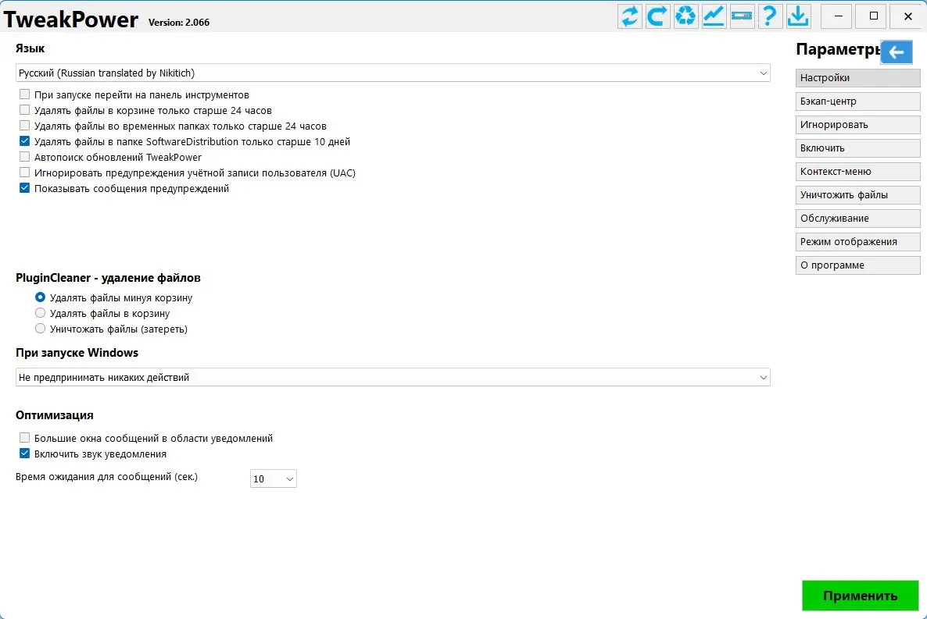Go back using the blue arrow button
927x619 pixels.
coord(897,52)
